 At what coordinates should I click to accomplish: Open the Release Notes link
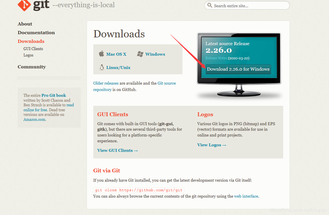(x=216, y=58)
